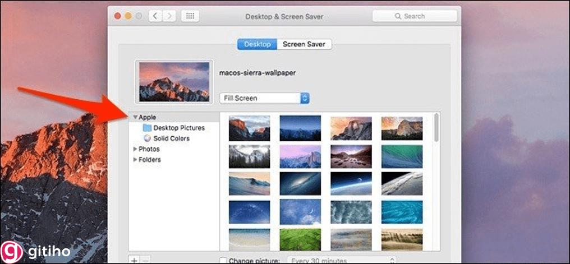Remove a folder with the minus button
570x264 pixels.
tap(145, 261)
